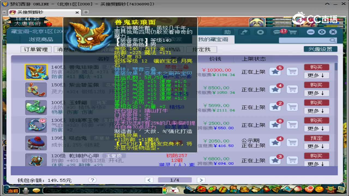This screenshot has width=349, height=196.
Task: Click 购买 for the ￥10300.00 item
Action: 317,67
